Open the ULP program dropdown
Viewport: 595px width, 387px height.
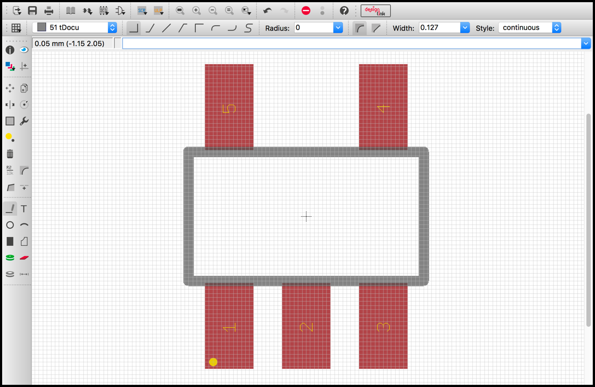pos(159,10)
